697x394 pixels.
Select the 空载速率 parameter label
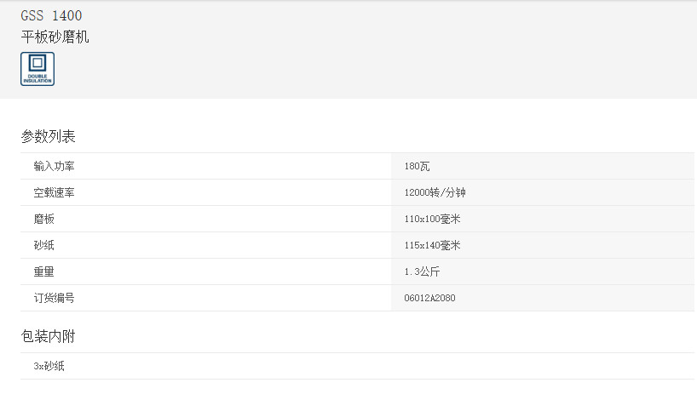point(54,193)
